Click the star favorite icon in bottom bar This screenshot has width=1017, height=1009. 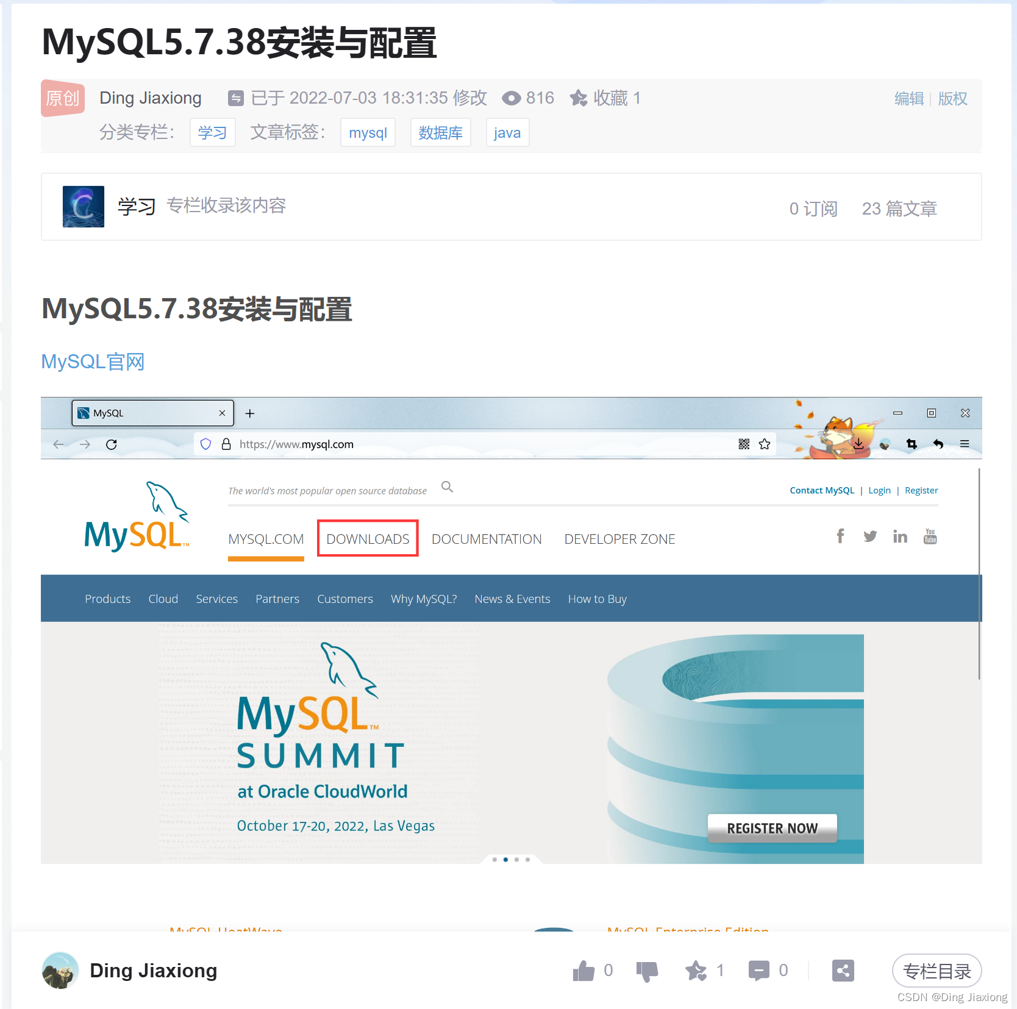696,971
